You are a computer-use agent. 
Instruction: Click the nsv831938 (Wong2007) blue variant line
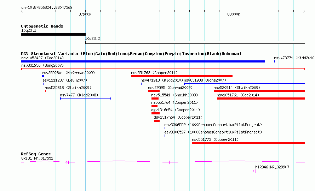coord(245,84)
